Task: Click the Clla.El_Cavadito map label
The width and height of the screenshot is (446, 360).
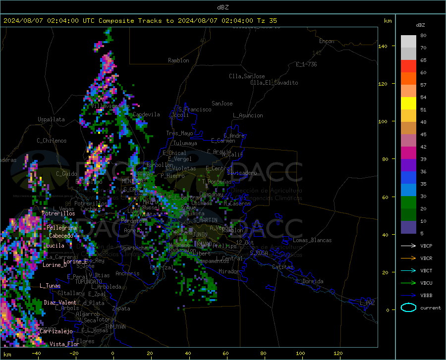Action: pyautogui.click(x=274, y=83)
